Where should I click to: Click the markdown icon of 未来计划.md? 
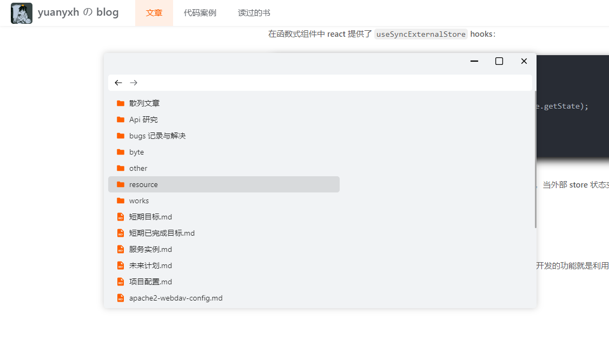click(121, 265)
